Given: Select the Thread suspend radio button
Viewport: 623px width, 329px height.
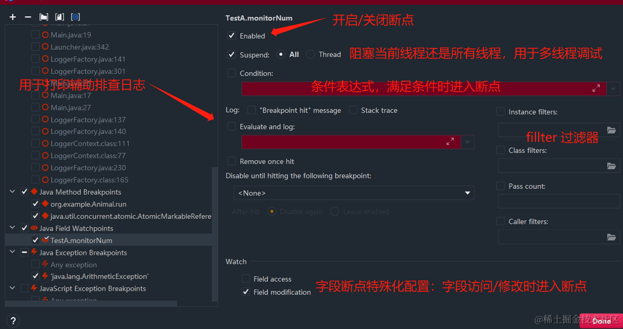Looking at the screenshot, I should (x=310, y=54).
